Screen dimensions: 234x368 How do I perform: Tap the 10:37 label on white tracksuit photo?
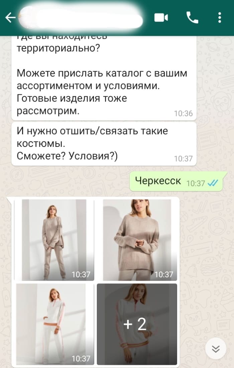click(81, 359)
